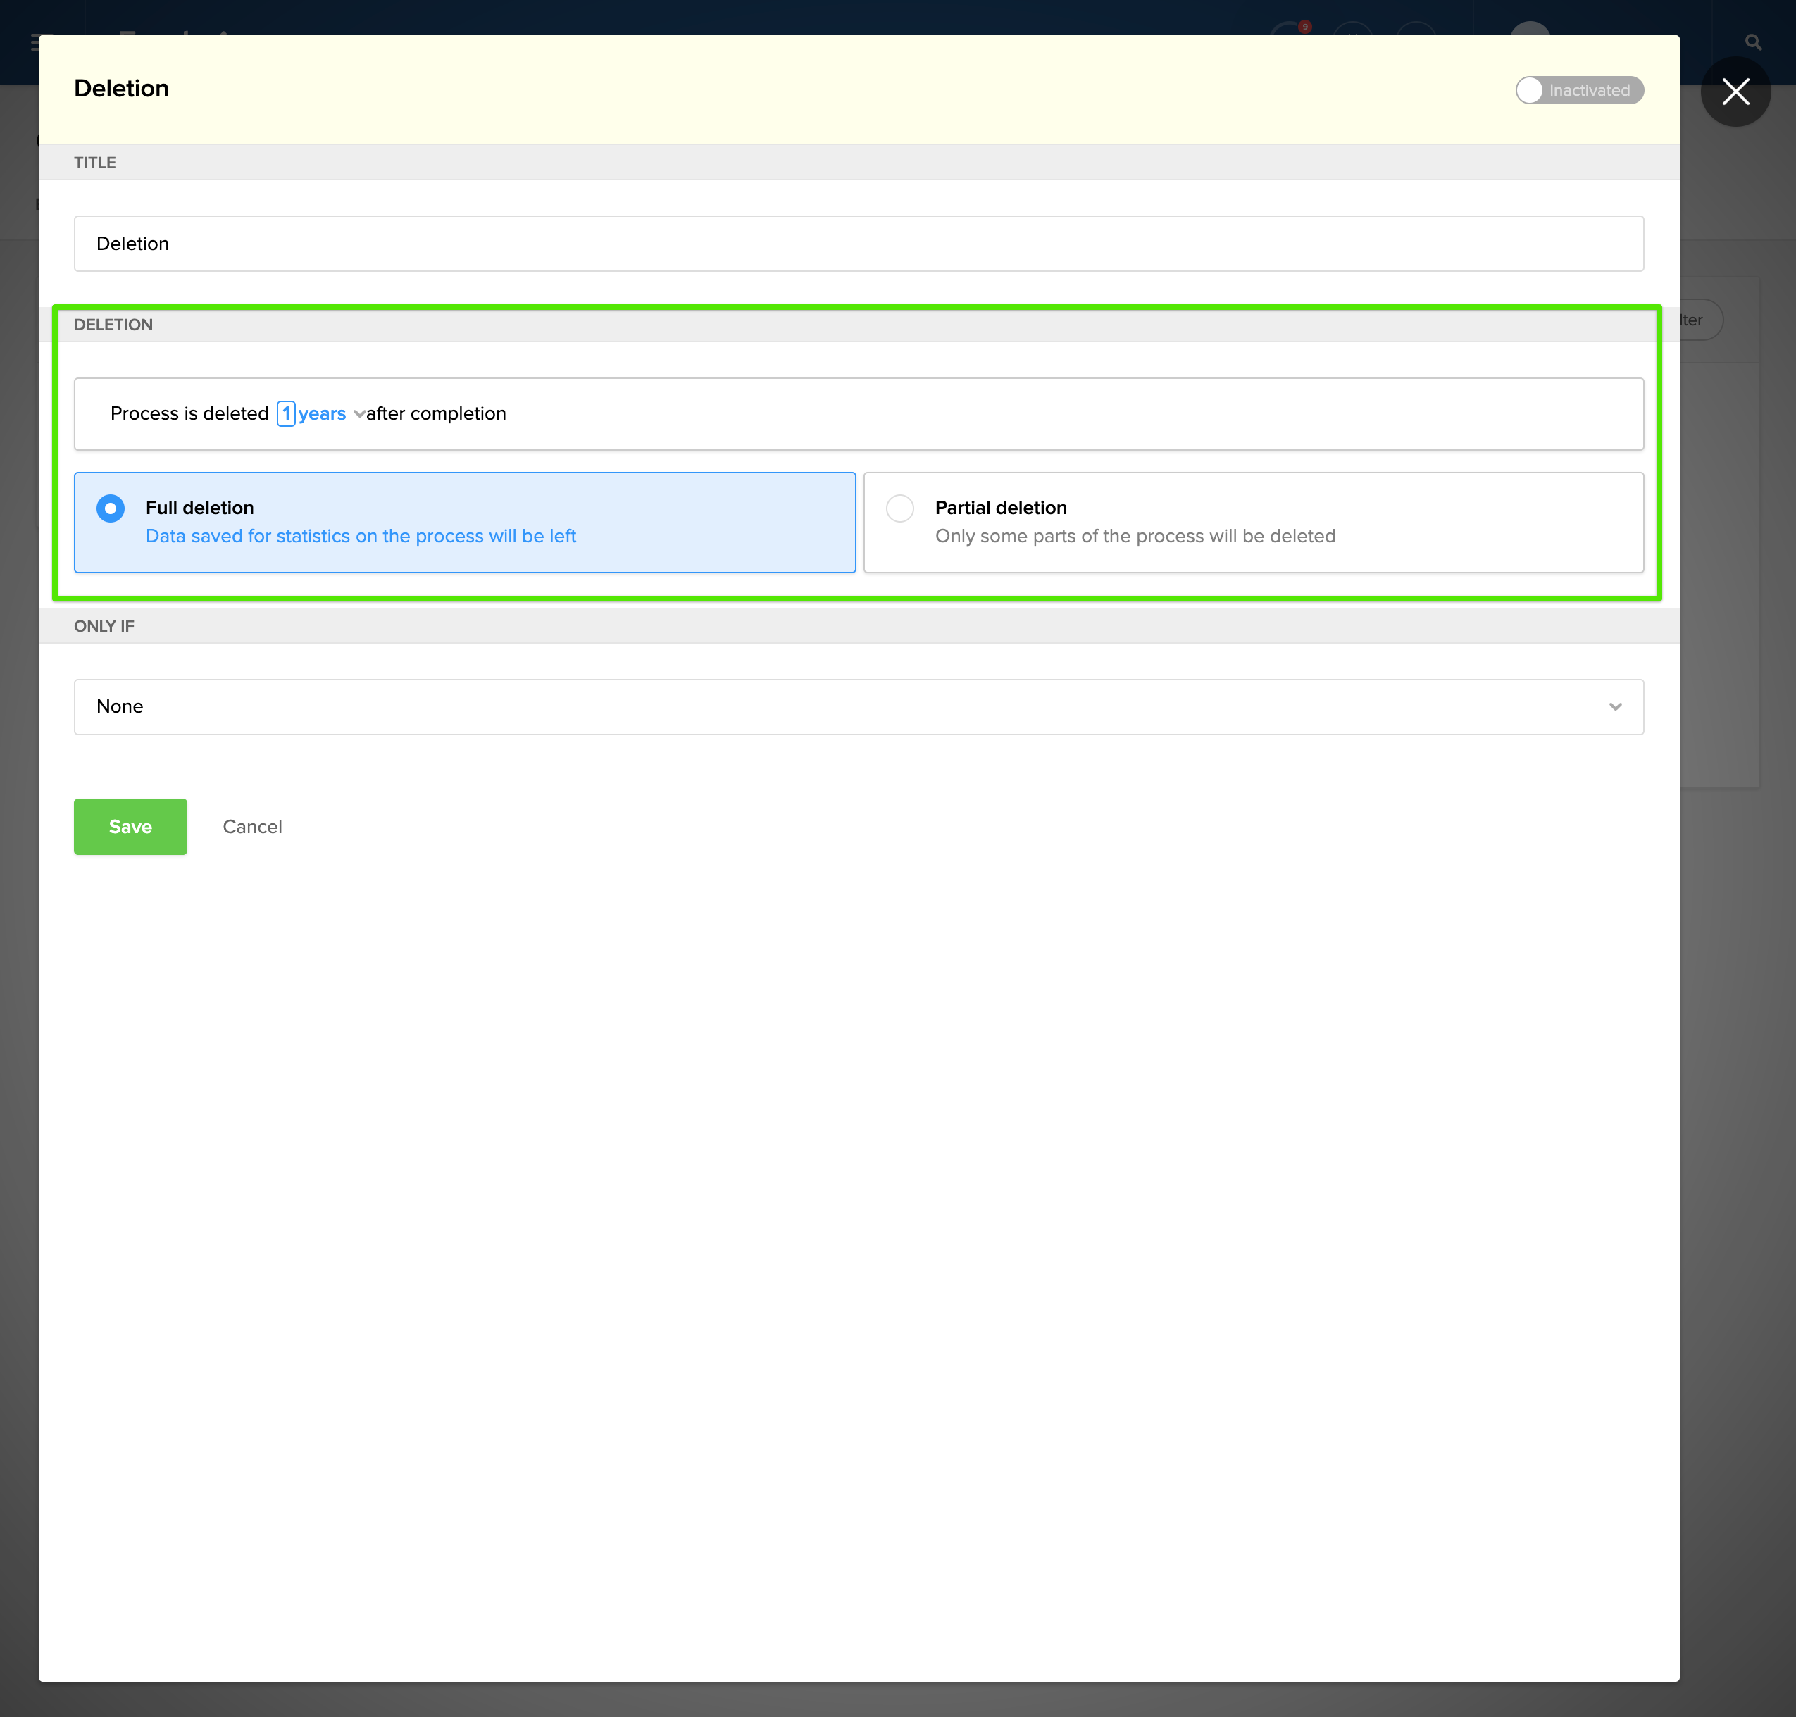
Task: Click the chevron arrow in None field
Action: pos(1615,706)
